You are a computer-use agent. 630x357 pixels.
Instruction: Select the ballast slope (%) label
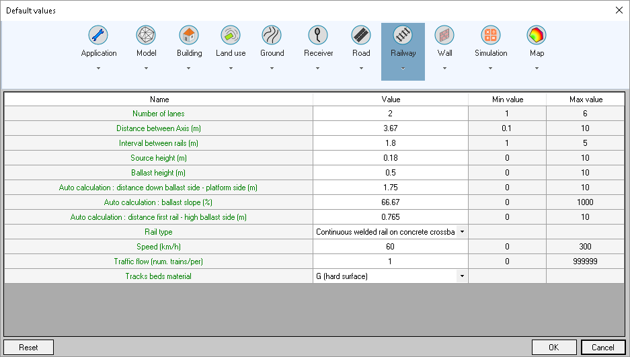[158, 202]
